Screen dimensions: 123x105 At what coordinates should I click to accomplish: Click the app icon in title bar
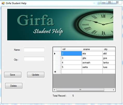point(3,3)
